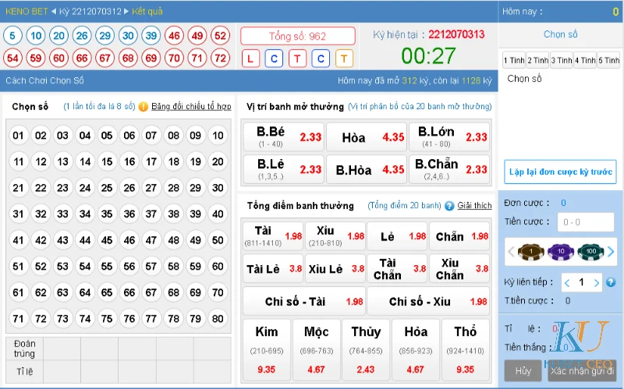
Task: Pick number ball 45 in the grid
Action: tap(107, 241)
